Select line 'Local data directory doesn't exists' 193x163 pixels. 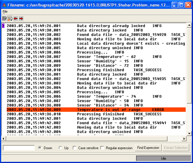pyautogui.click(x=96, y=43)
